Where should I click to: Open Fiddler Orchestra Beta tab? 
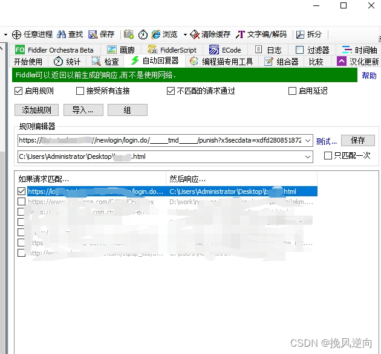coord(54,50)
